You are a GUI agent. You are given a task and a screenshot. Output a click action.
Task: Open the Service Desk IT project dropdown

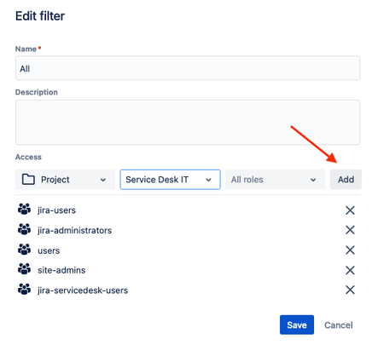click(170, 180)
